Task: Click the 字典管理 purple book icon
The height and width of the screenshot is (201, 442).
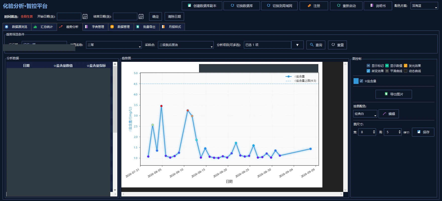Action: pyautogui.click(x=86, y=27)
